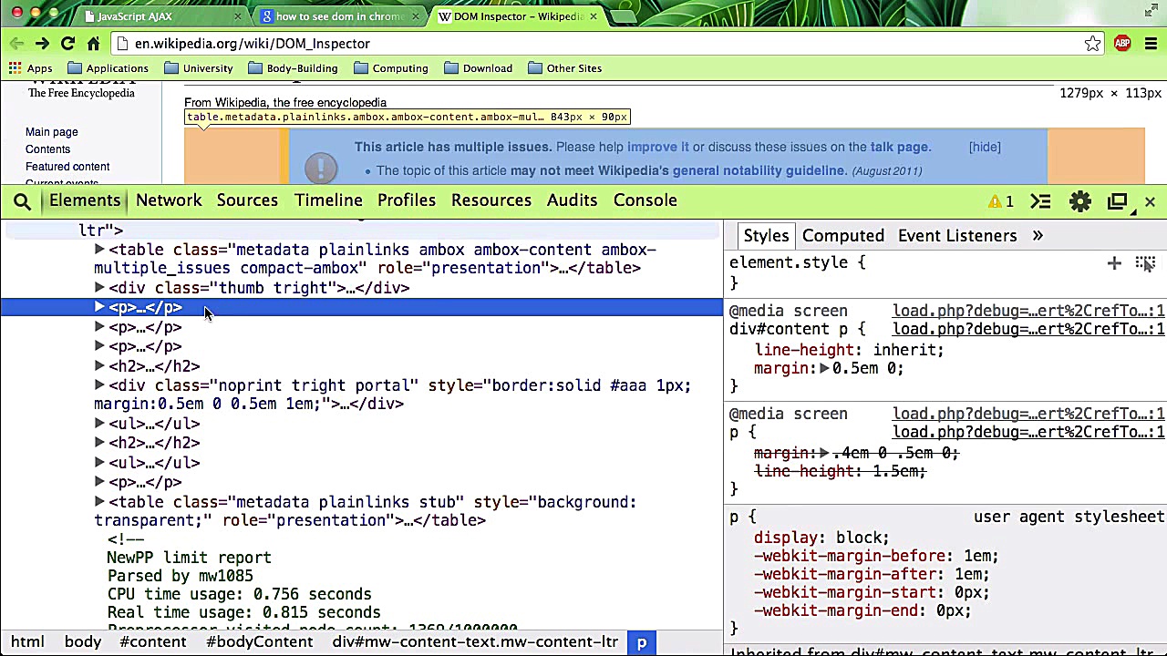Toggle the console drawer icon
Screen dimensions: 1167x656
pos(1040,201)
